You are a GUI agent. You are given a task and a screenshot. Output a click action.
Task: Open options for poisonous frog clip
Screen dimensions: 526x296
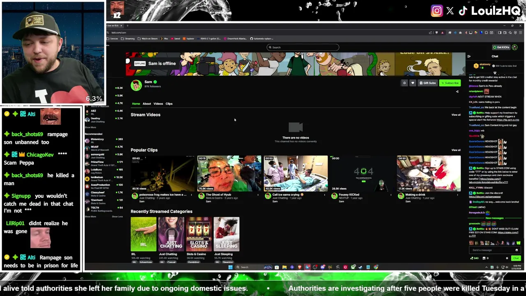(191, 195)
